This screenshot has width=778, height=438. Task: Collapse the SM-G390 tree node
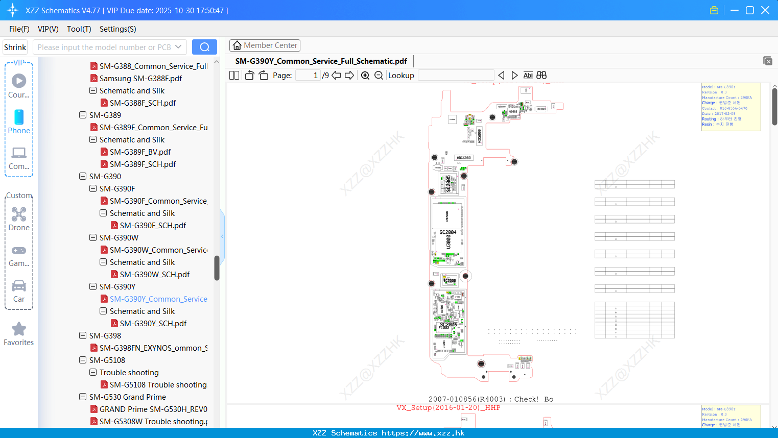83,176
